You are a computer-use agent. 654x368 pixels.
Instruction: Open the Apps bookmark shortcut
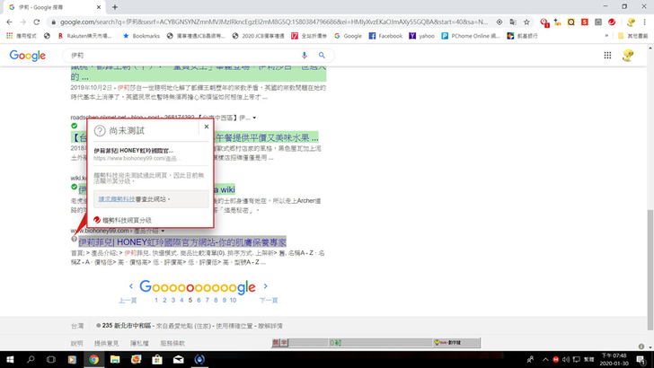point(22,36)
